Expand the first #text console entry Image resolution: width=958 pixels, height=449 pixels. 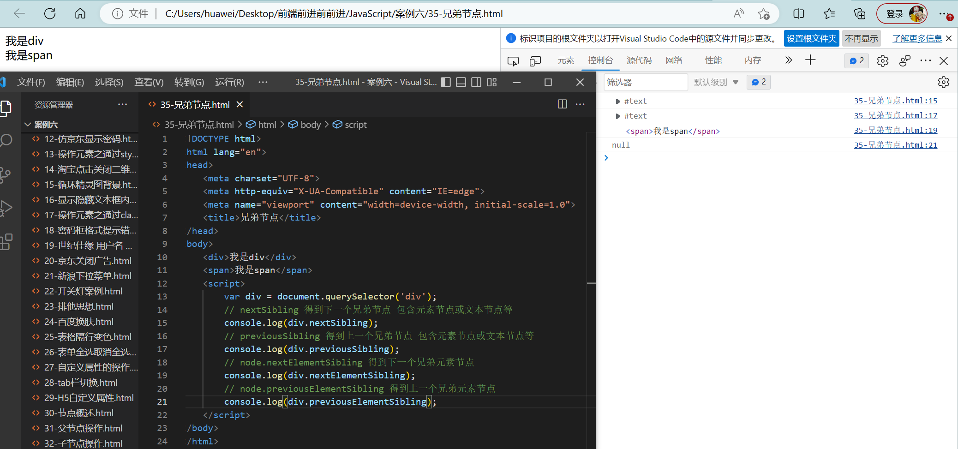[x=618, y=101]
